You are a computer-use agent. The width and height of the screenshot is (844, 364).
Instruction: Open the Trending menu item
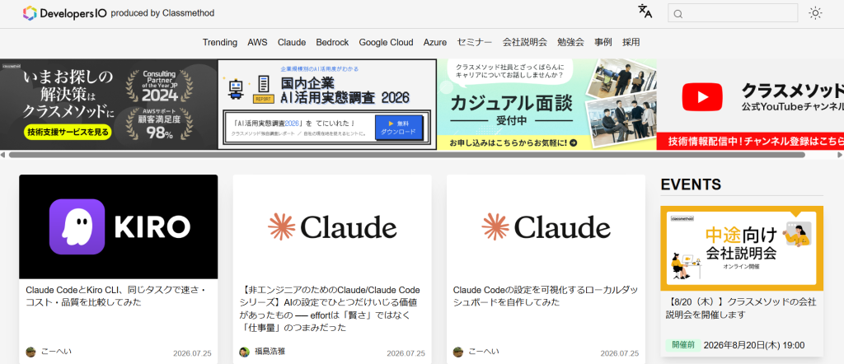click(219, 43)
